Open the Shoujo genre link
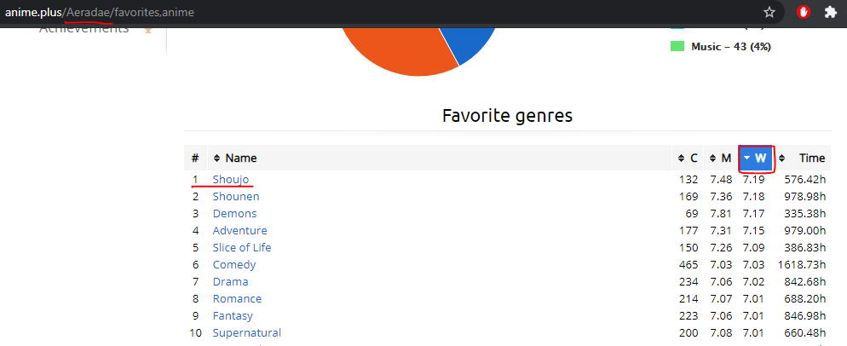 (x=231, y=179)
